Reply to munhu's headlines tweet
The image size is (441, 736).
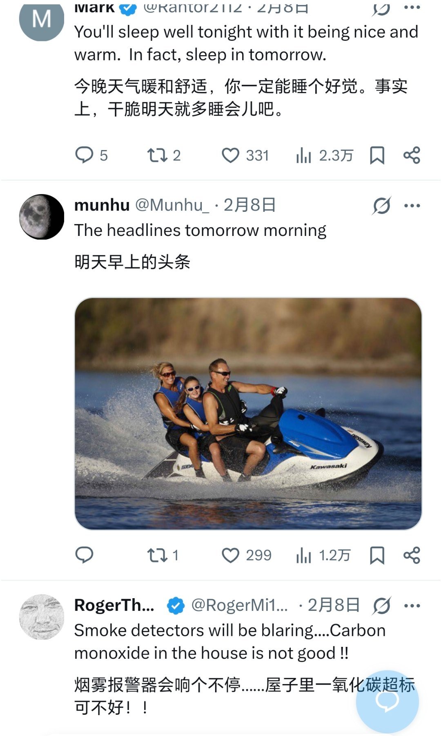point(85,555)
